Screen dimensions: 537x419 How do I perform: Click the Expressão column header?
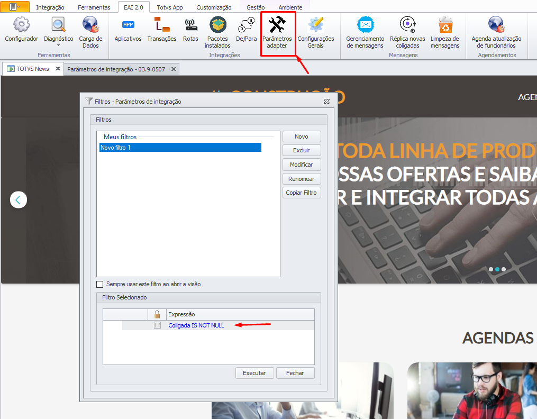(x=240, y=314)
